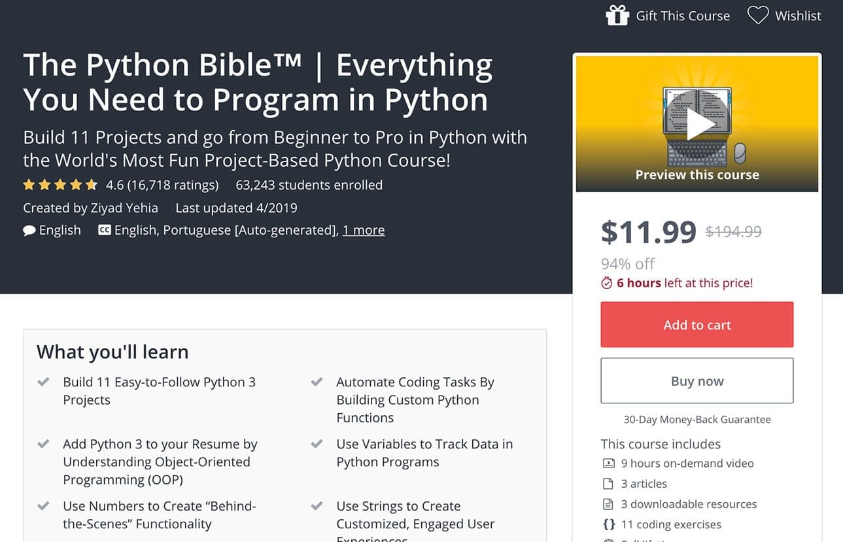Image resolution: width=843 pixels, height=542 pixels.
Task: Click "11 coding exercises" text
Action: point(671,524)
